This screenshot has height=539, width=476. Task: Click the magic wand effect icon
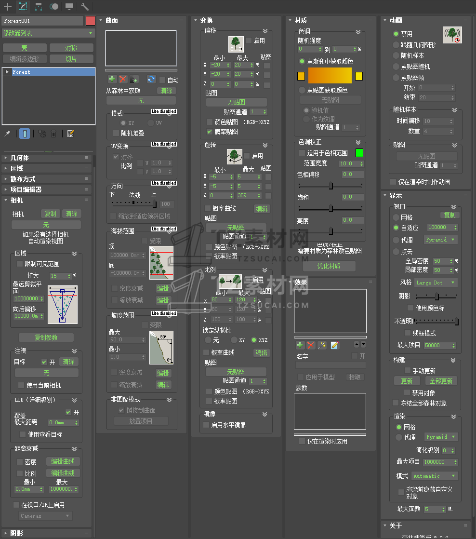[x=322, y=345]
